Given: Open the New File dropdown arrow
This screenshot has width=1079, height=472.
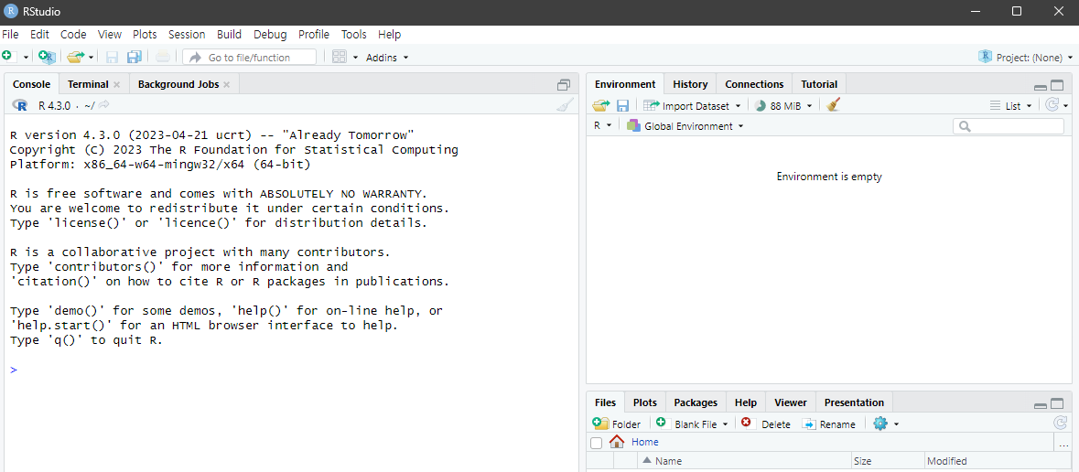Looking at the screenshot, I should pyautogui.click(x=27, y=57).
